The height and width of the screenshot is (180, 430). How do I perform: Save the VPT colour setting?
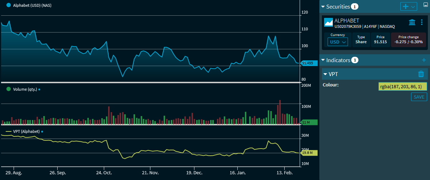tap(419, 97)
